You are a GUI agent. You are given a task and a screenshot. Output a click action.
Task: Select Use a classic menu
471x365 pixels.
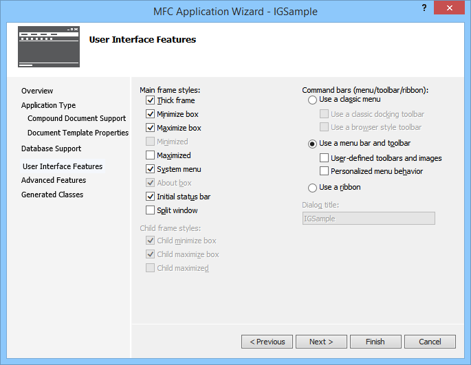pos(313,100)
